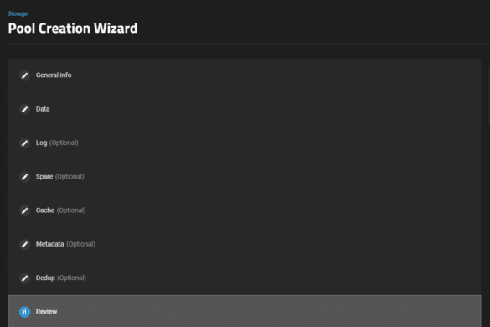The height and width of the screenshot is (327, 490).
Task: Select the pencil icon beside Data
Action: click(24, 109)
